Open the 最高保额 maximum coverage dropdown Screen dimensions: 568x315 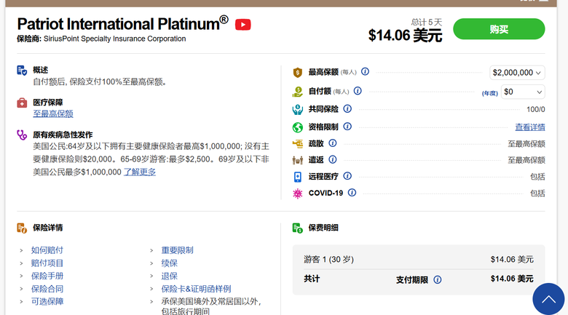coord(517,73)
